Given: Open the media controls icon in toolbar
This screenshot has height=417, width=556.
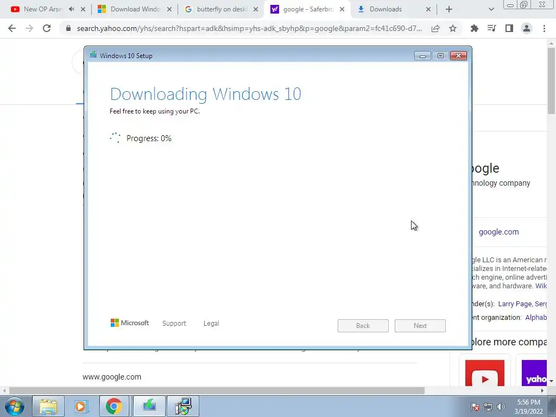Looking at the screenshot, I should point(491,28).
